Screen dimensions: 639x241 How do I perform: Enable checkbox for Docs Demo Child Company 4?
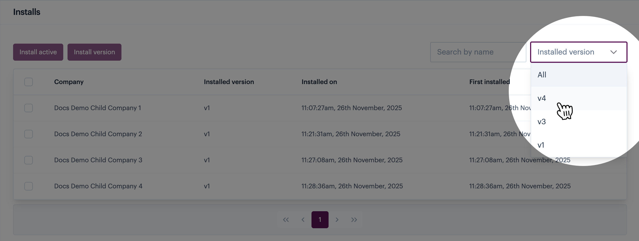(x=29, y=186)
